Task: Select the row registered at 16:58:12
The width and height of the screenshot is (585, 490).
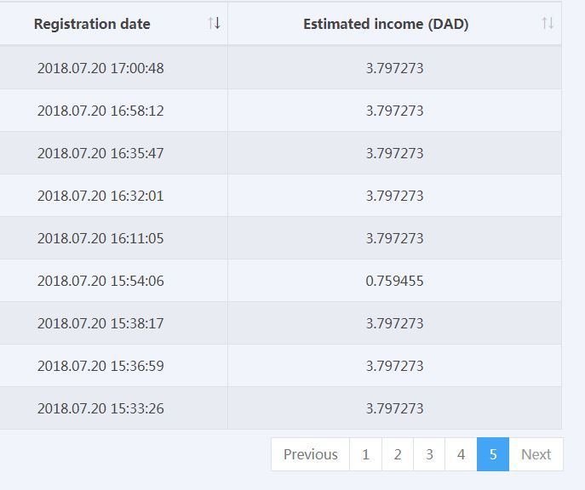Action: pyautogui.click(x=100, y=111)
